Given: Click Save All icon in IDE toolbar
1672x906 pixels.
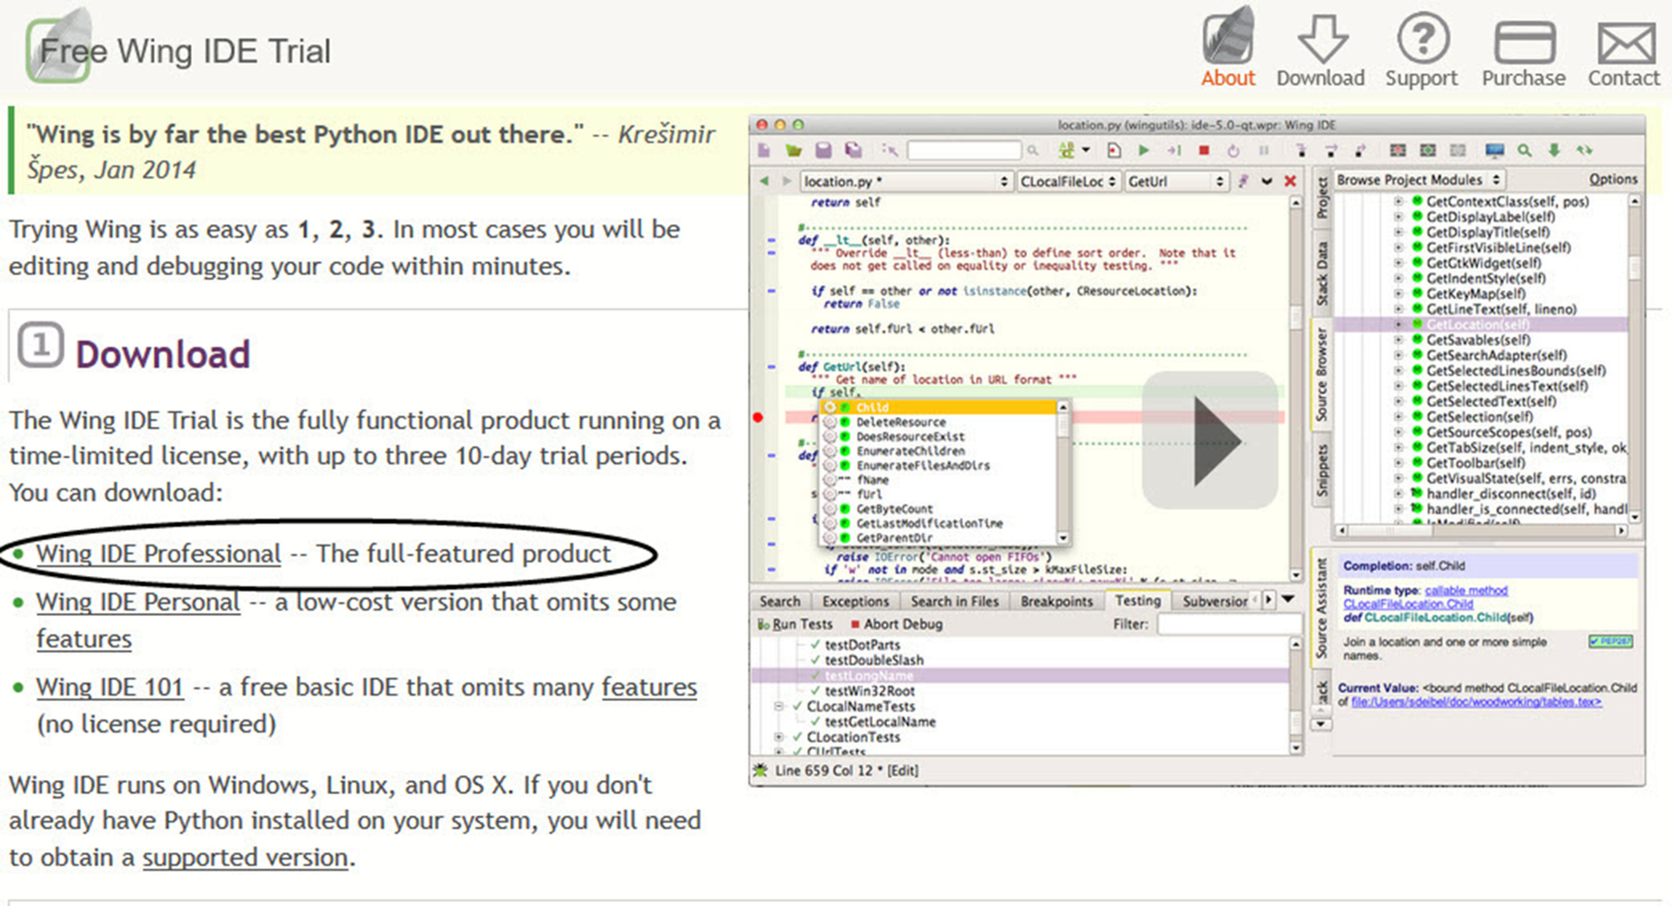Looking at the screenshot, I should tap(854, 150).
